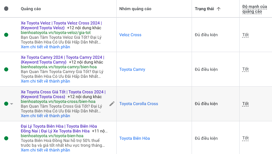Screen dimensions: 272x154
Task: Click the Độ mạnh của quảng cáo header
Action: coord(254,9)
